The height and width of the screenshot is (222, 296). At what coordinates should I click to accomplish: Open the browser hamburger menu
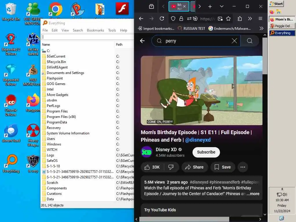pyautogui.click(x=260, y=18)
